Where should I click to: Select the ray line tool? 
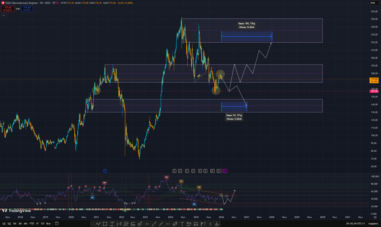pos(161,224)
